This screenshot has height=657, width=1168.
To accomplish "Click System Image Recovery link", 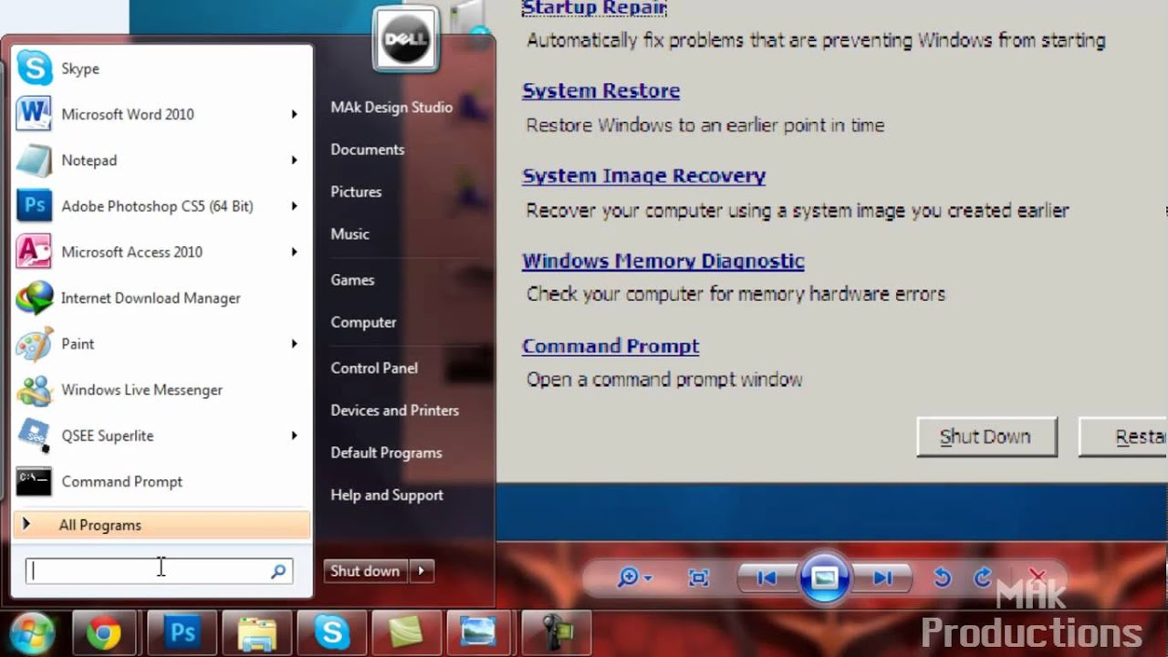I will pos(643,175).
